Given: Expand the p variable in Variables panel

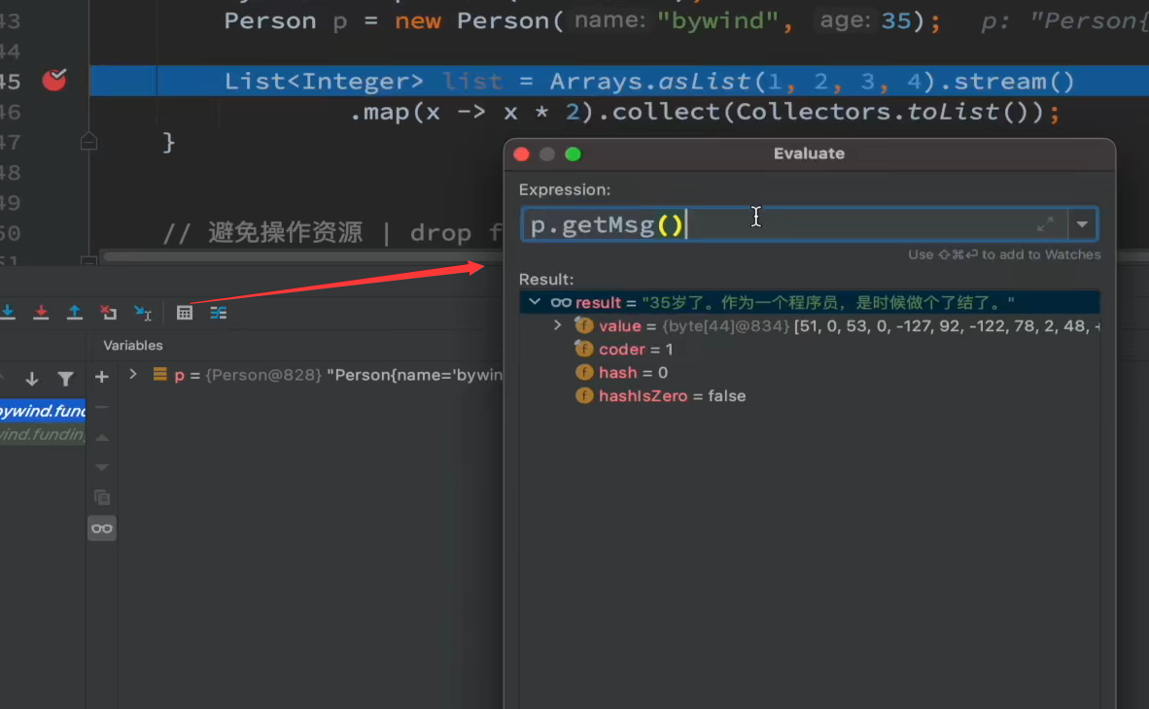Looking at the screenshot, I should click(132, 374).
